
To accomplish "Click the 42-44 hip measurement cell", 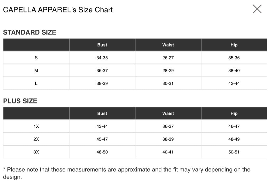I will click(x=234, y=83).
